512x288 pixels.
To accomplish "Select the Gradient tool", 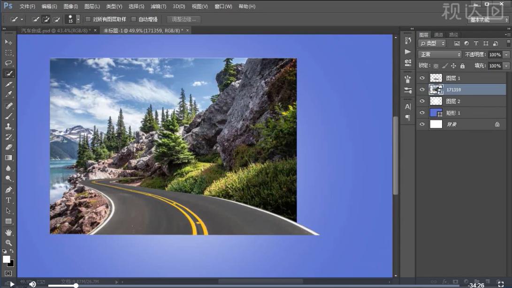I will (8, 158).
